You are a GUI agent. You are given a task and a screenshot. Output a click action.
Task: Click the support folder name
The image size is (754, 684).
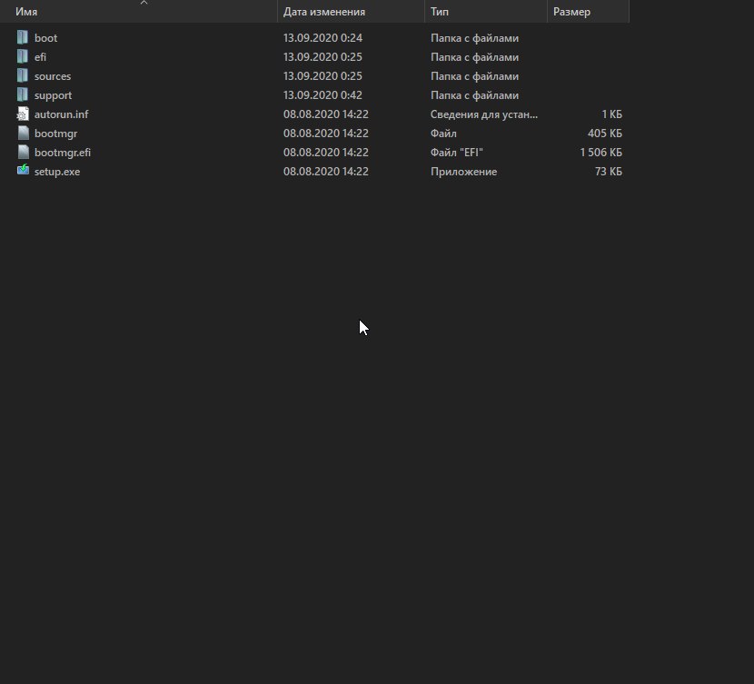tap(53, 95)
